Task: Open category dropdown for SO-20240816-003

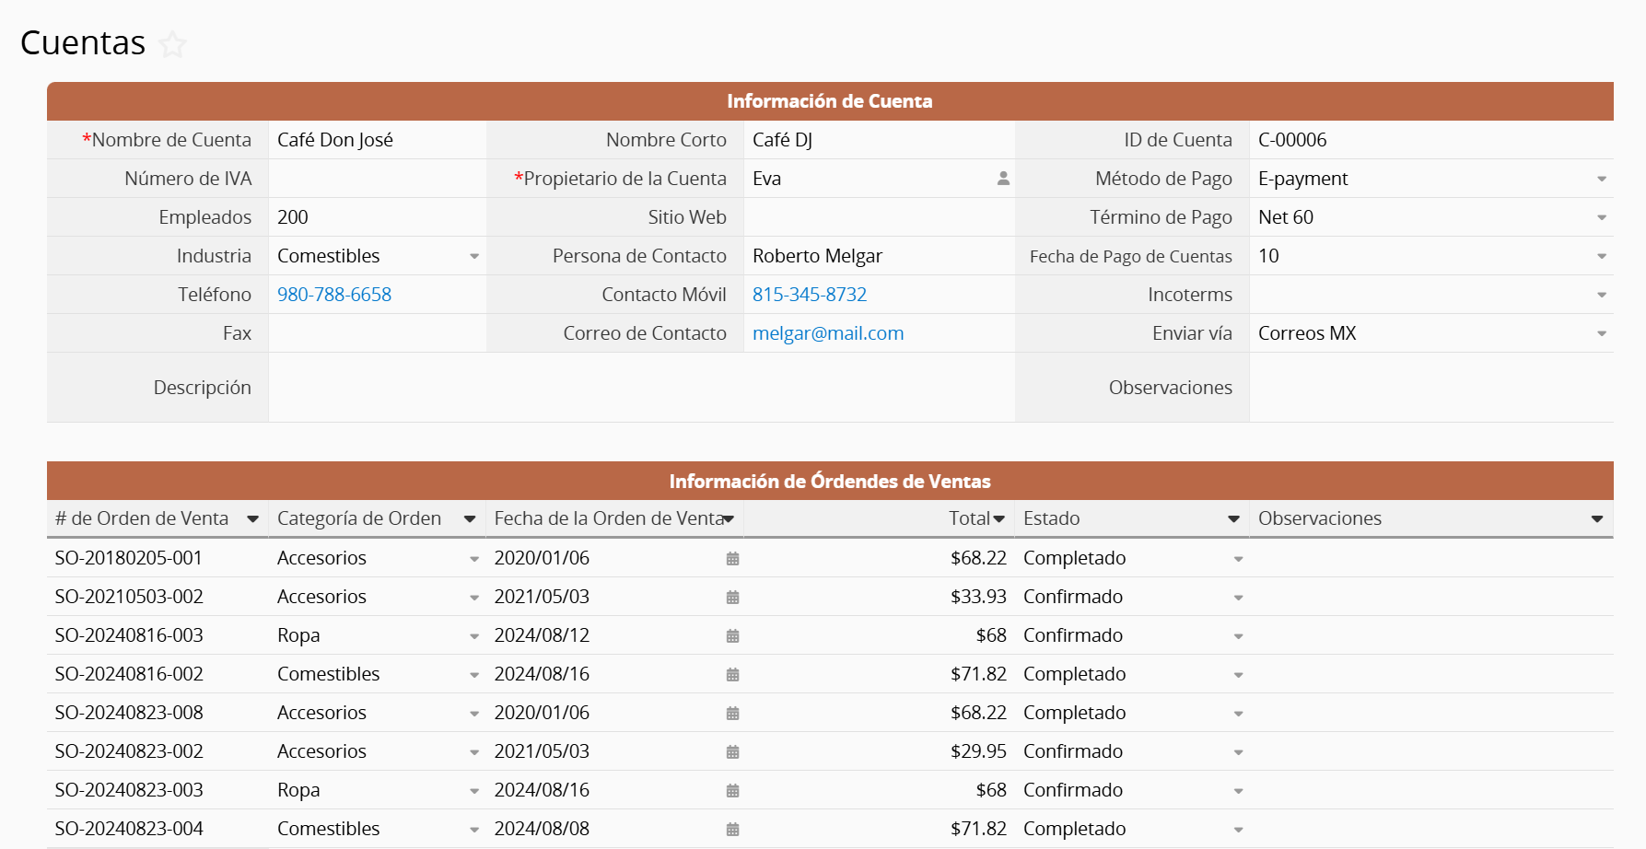Action: 474,636
